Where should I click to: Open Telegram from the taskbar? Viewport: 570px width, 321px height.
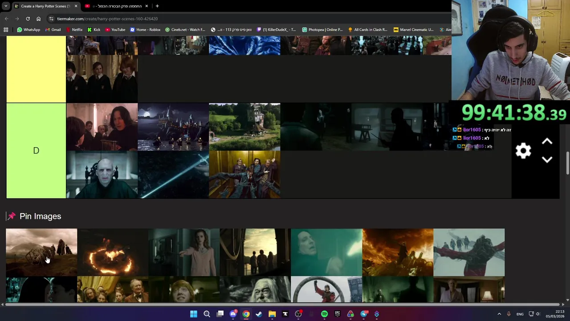point(364,314)
